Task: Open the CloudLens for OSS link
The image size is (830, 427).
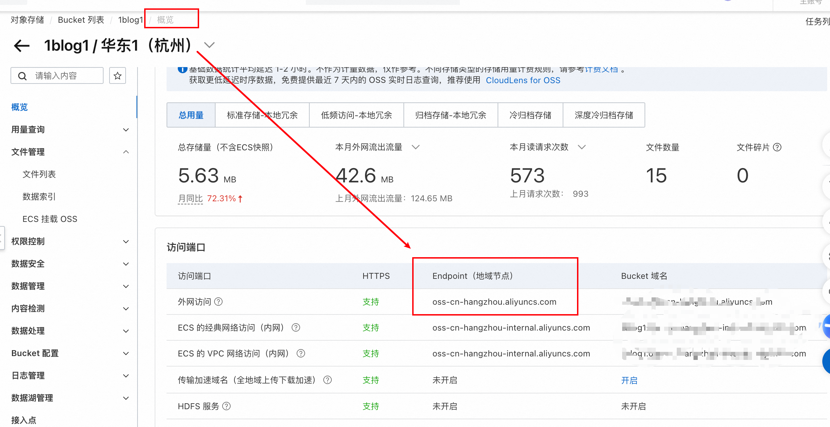Action: pyautogui.click(x=523, y=80)
